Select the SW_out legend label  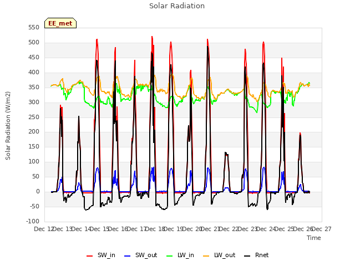tap(146, 255)
